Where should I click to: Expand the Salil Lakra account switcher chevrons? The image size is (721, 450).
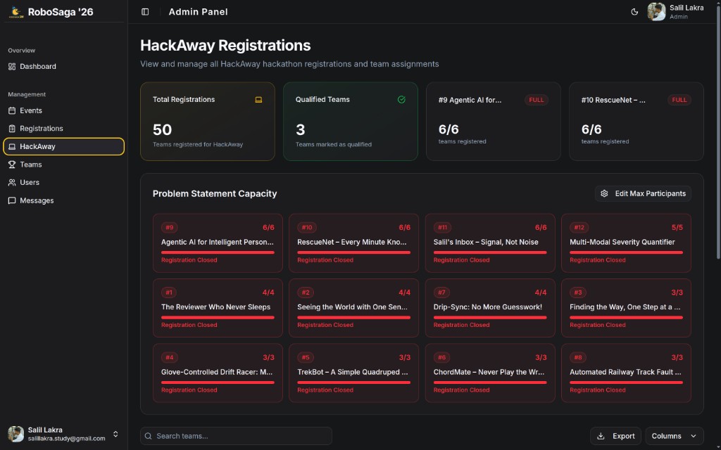tap(115, 434)
